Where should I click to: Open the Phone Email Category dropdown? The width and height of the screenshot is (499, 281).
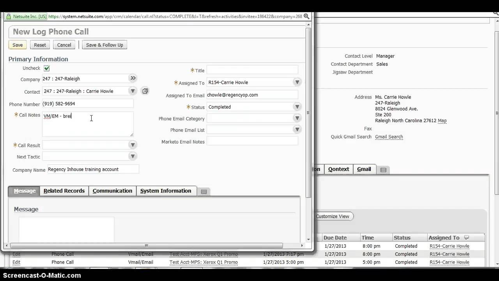(297, 118)
